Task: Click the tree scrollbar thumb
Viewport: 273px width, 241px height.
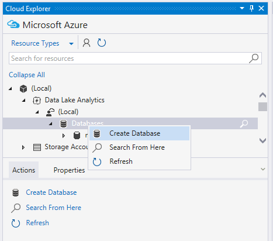Action: (262, 107)
